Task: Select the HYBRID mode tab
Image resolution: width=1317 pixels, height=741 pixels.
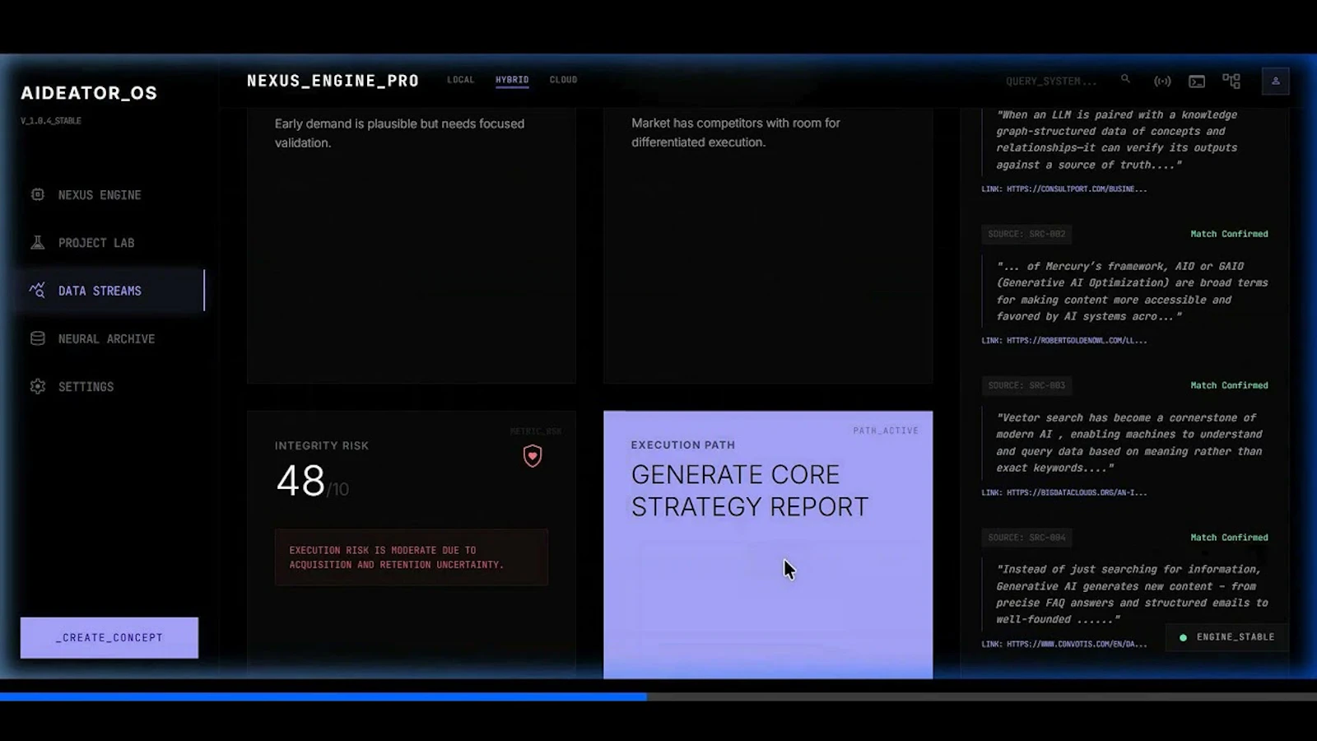Action: click(x=512, y=80)
